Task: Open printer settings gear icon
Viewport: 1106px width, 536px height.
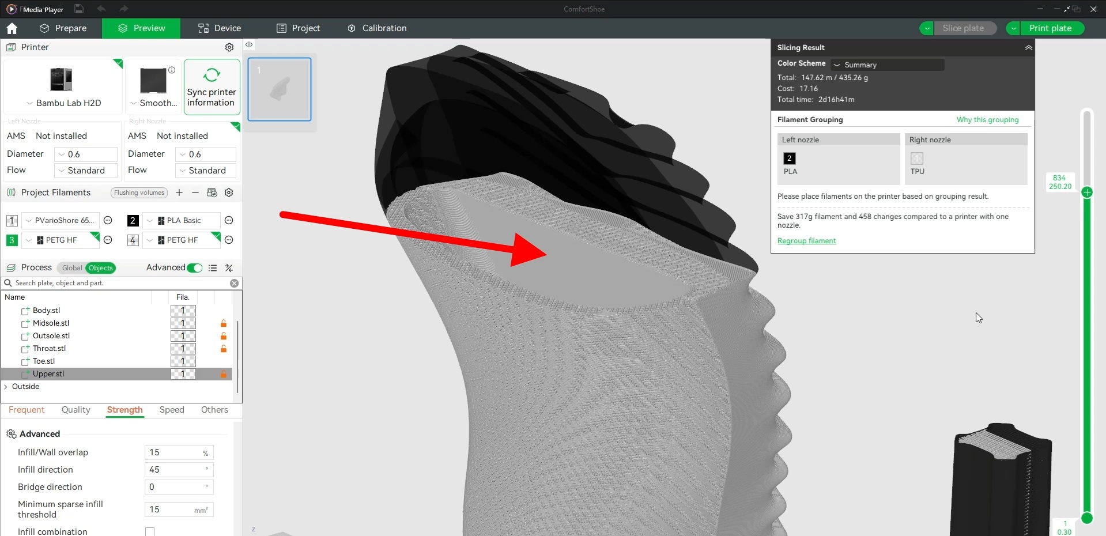Action: pyautogui.click(x=229, y=47)
